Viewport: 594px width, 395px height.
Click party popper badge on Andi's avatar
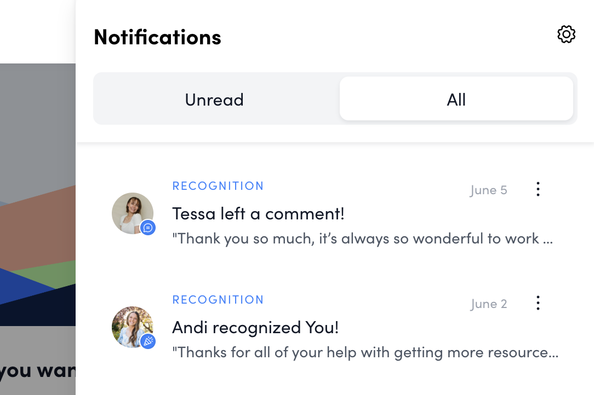tap(148, 342)
